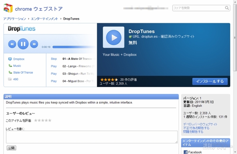Viewport: 237px width, 154px height.
Task: Click the ユーザーのレビュー heading
Action: [x=21, y=113]
